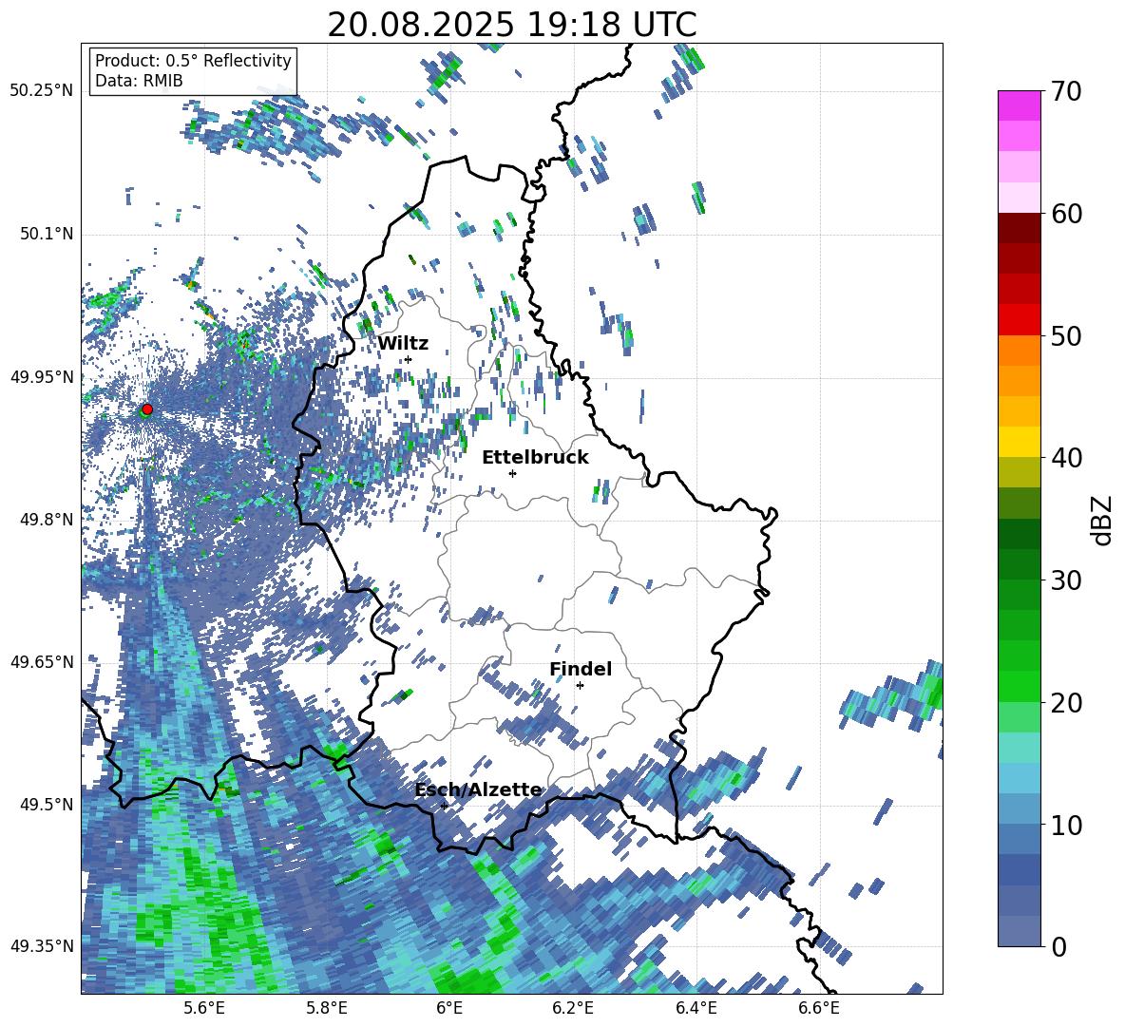The image size is (1125, 1027).
Task: Click the Findel station label
Action: coord(581,669)
